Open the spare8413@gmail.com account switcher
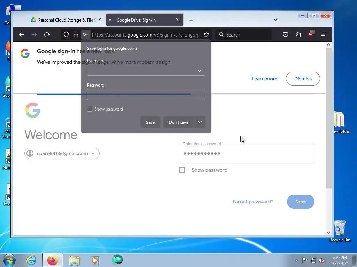357x267 pixels. (62, 153)
